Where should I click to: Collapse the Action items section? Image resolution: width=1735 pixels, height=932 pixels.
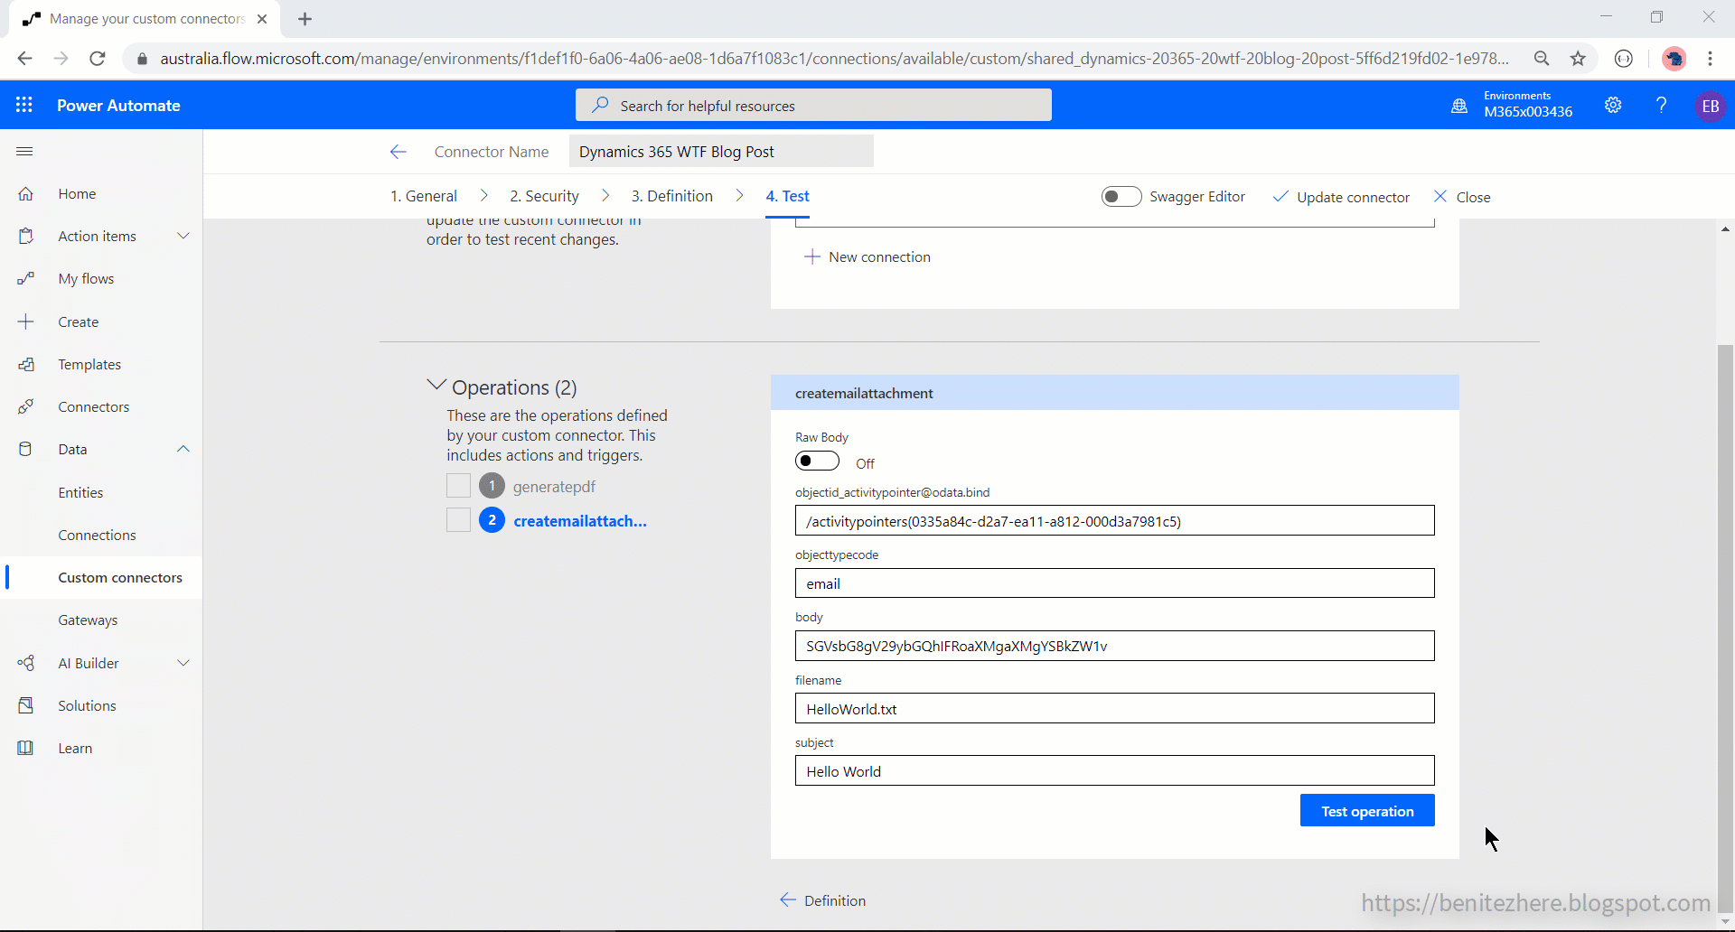183,236
